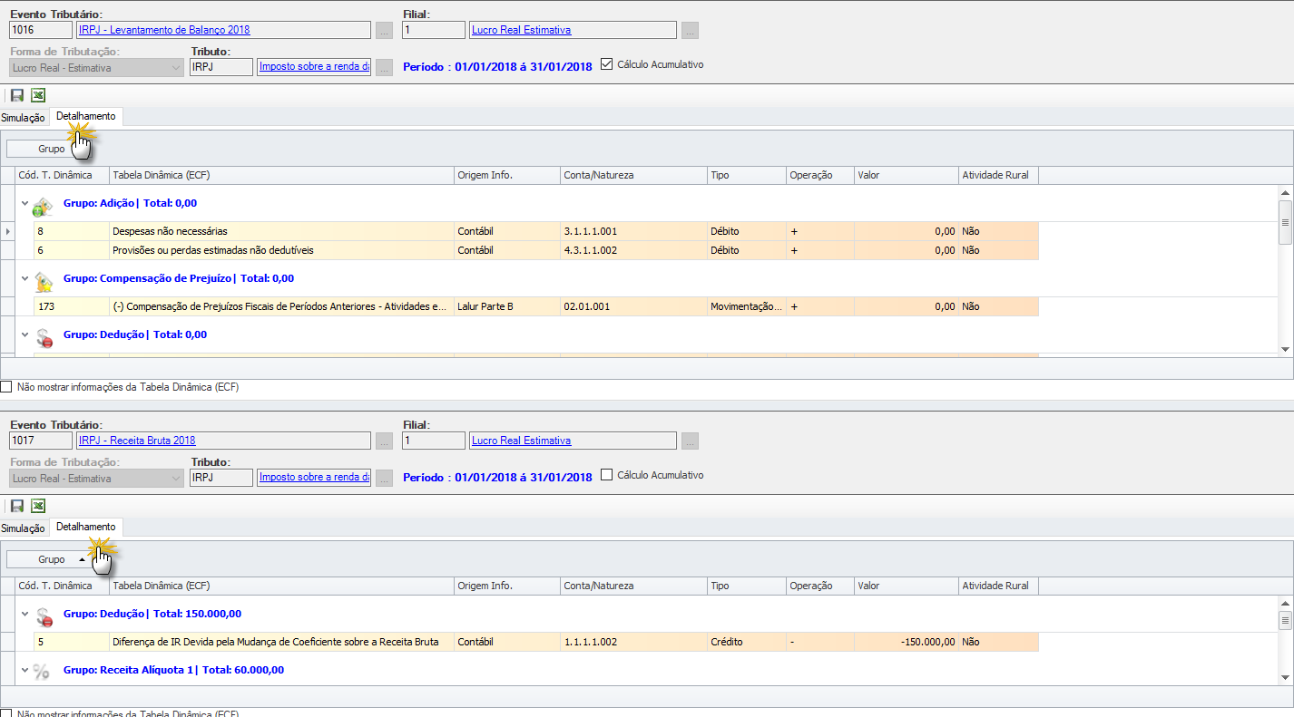The height and width of the screenshot is (717, 1294).
Task: Select Detalhamento tab of event 1016
Action: point(86,117)
